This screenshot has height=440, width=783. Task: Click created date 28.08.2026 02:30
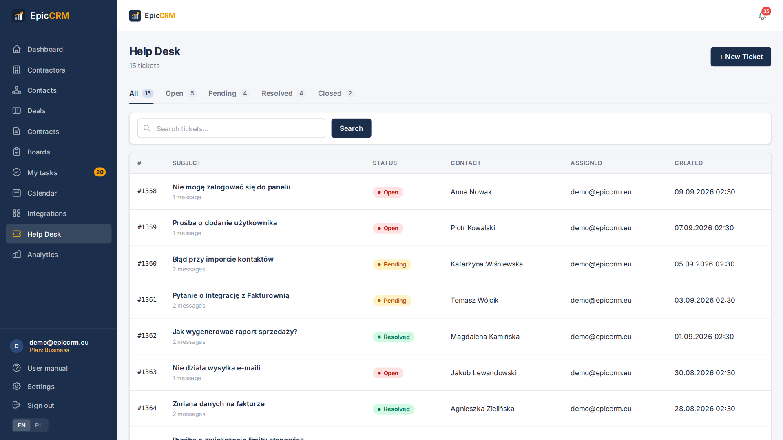tap(705, 409)
